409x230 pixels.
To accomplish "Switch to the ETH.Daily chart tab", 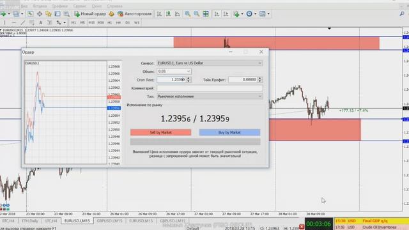I will click(30, 221).
